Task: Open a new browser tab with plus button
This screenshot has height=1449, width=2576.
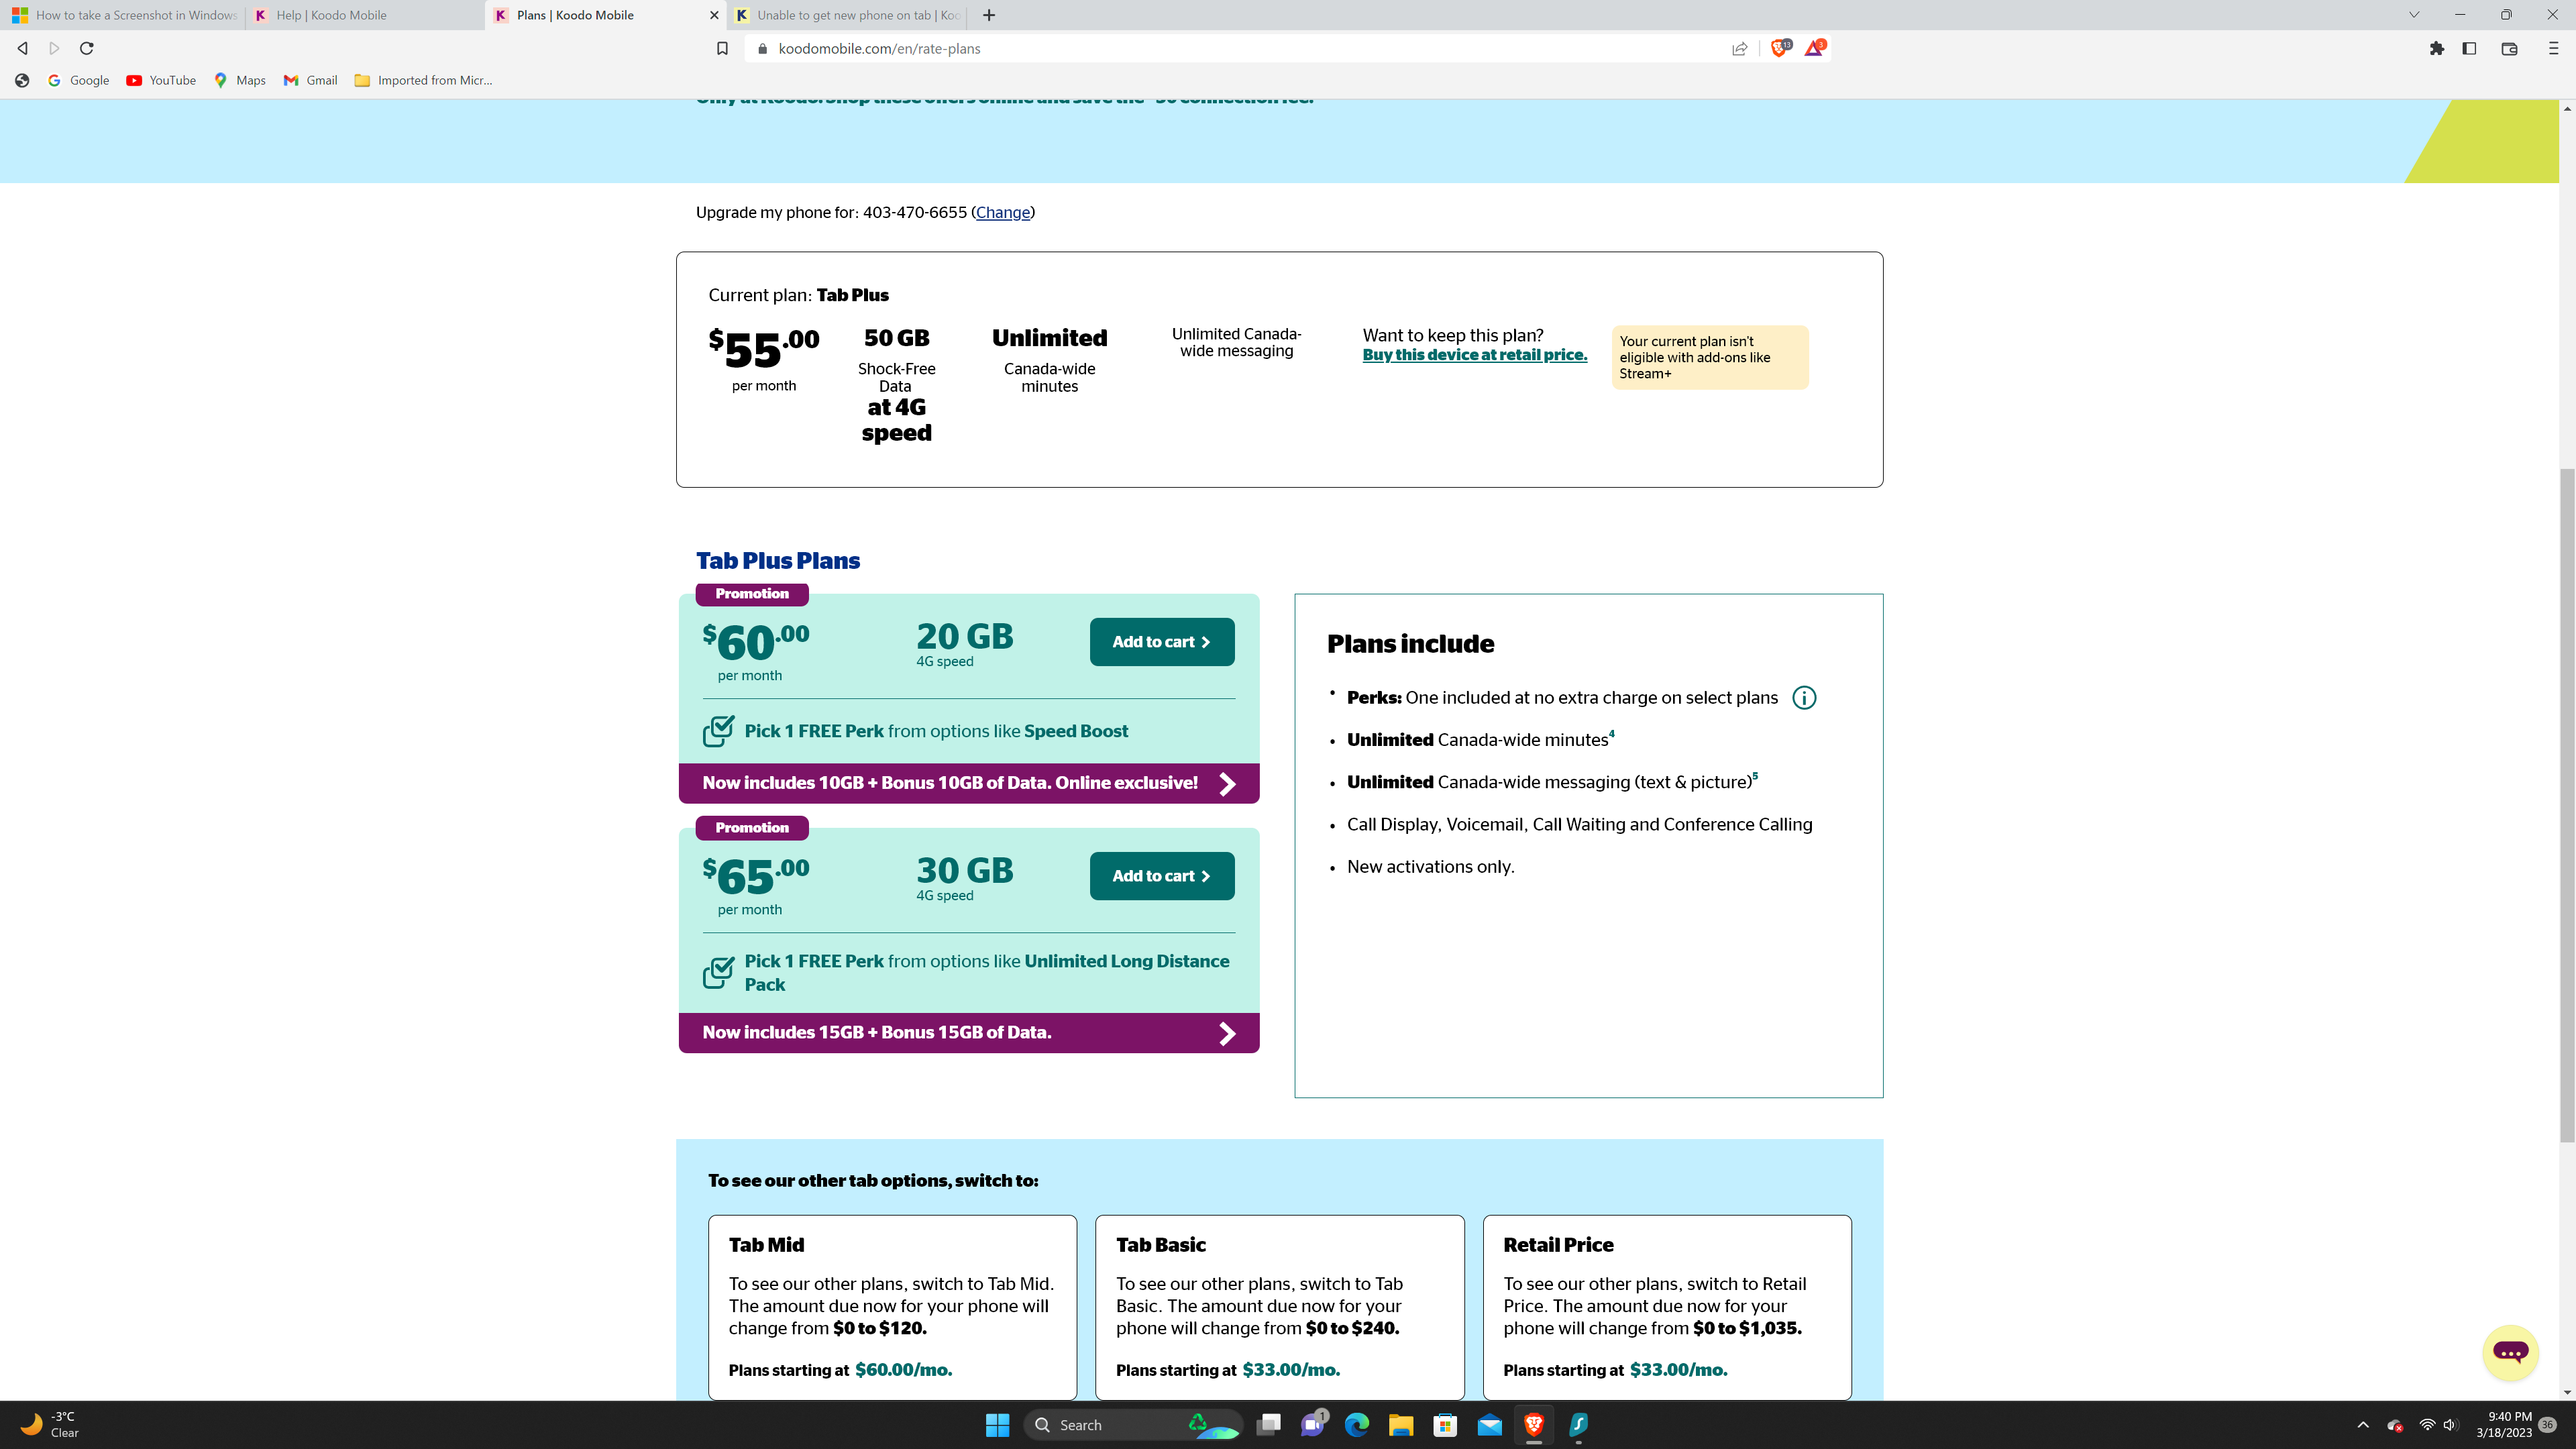Action: point(989,15)
